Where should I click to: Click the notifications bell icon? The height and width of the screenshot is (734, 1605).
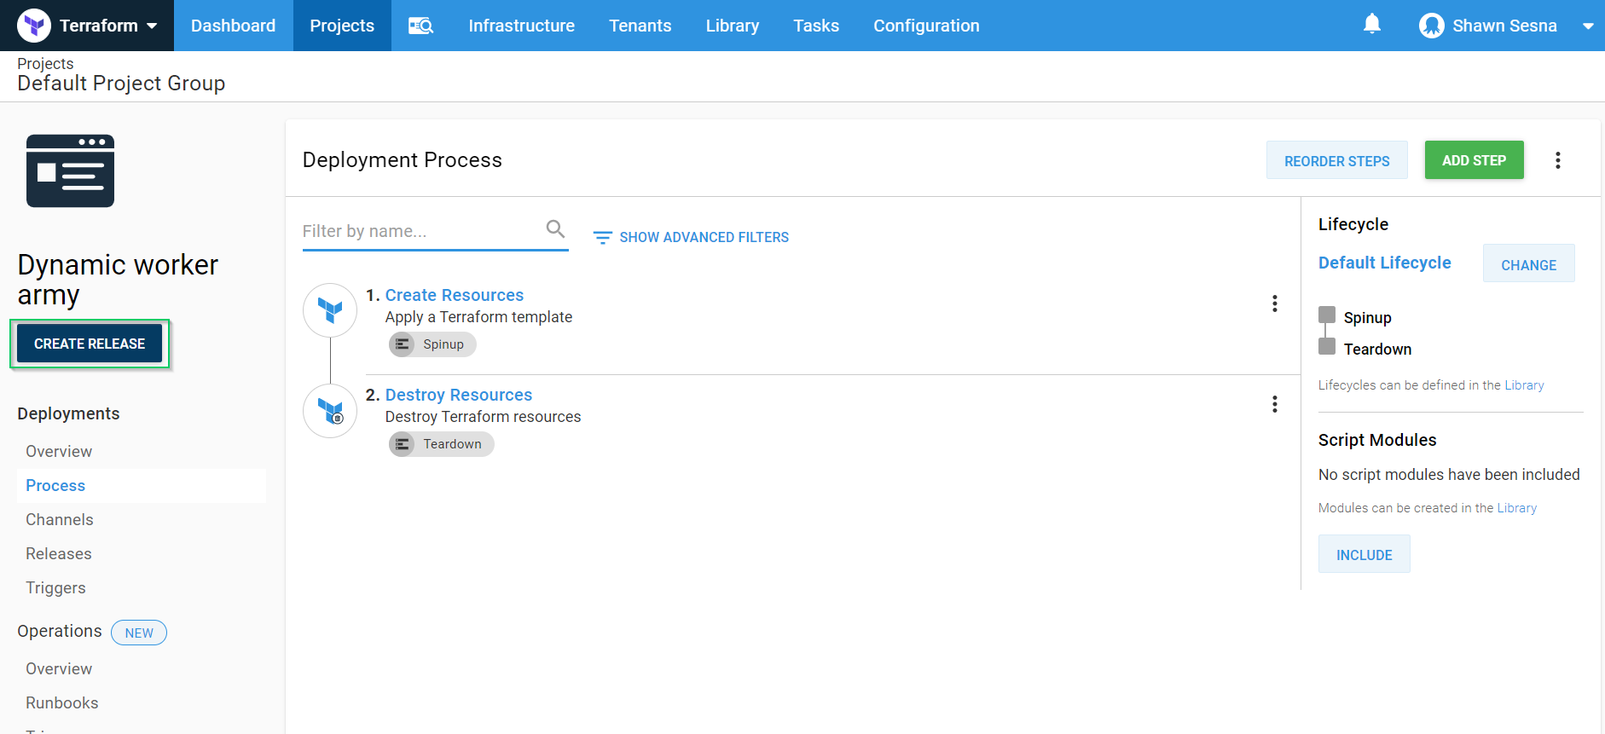(1371, 25)
